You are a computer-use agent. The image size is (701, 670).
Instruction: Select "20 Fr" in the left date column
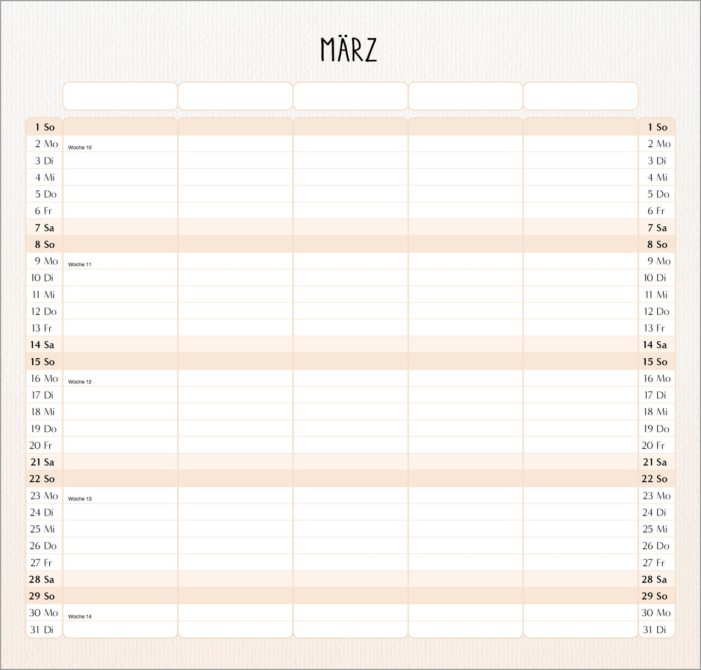click(41, 445)
